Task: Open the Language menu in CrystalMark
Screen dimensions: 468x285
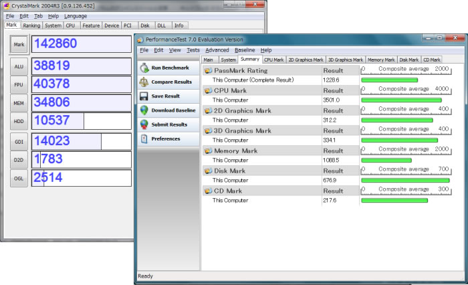Action: (76, 16)
